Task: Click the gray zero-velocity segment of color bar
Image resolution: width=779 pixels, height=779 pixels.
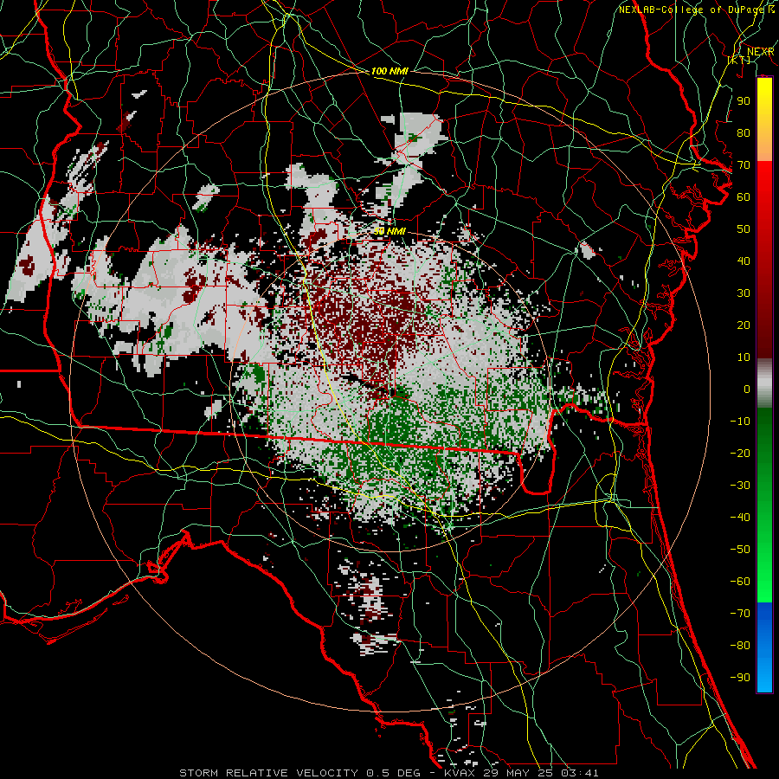Action: point(764,383)
